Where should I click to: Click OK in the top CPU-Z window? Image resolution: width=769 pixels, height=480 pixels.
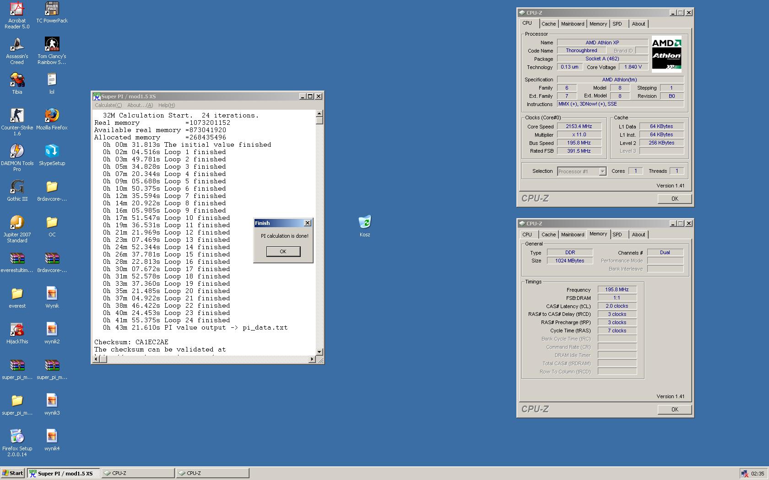click(675, 199)
